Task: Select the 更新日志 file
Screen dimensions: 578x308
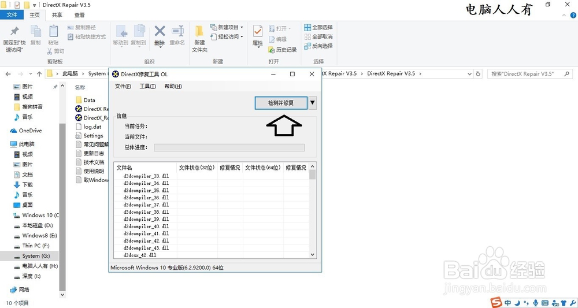Action: coord(90,153)
